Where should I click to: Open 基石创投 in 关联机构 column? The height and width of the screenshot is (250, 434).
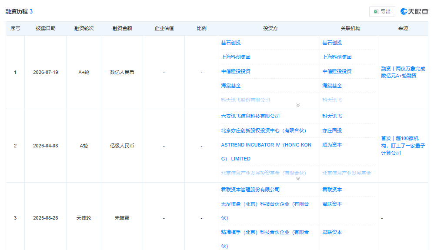[332, 43]
